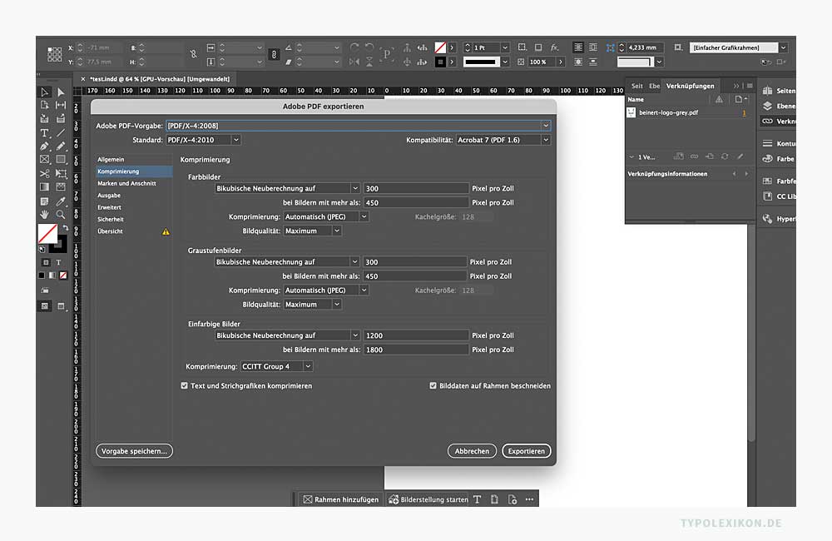The width and height of the screenshot is (832, 541).
Task: Open the Ebenen panel icon
Action: click(767, 107)
